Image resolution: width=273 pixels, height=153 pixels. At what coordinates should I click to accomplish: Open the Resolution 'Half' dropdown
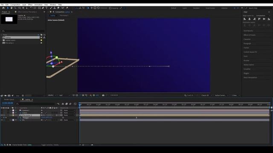[64, 95]
